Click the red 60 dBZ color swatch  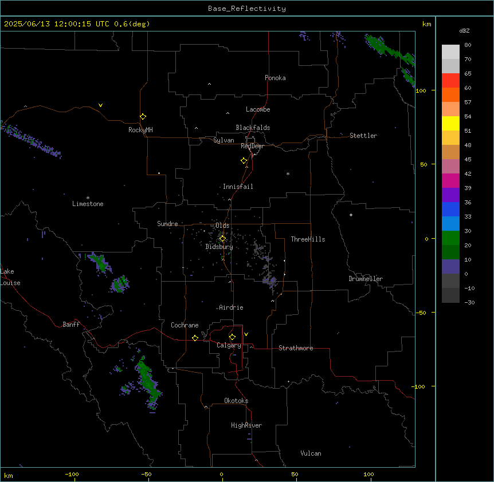pyautogui.click(x=450, y=80)
